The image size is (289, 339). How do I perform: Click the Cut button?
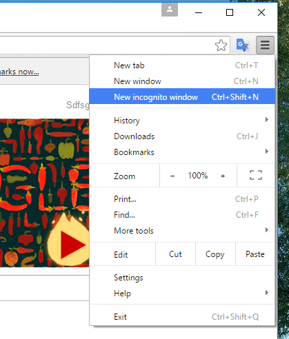tap(175, 254)
